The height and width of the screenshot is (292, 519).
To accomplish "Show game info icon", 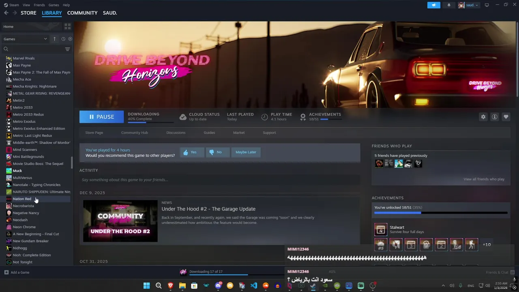I will 495,117.
